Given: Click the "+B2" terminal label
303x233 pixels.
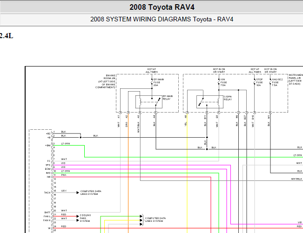Looking at the screenshot, I should click(48, 133).
